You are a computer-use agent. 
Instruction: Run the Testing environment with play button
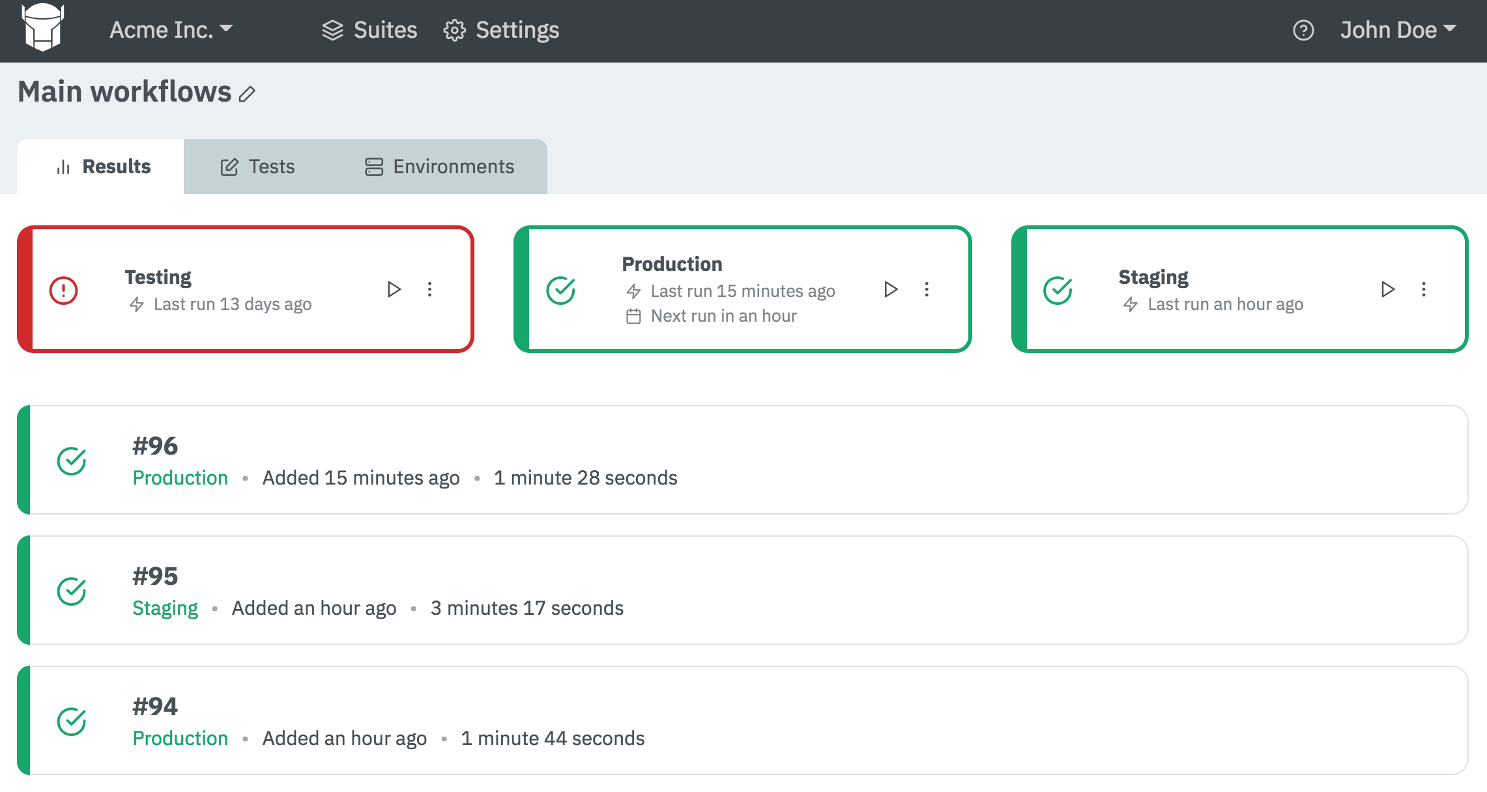394,289
